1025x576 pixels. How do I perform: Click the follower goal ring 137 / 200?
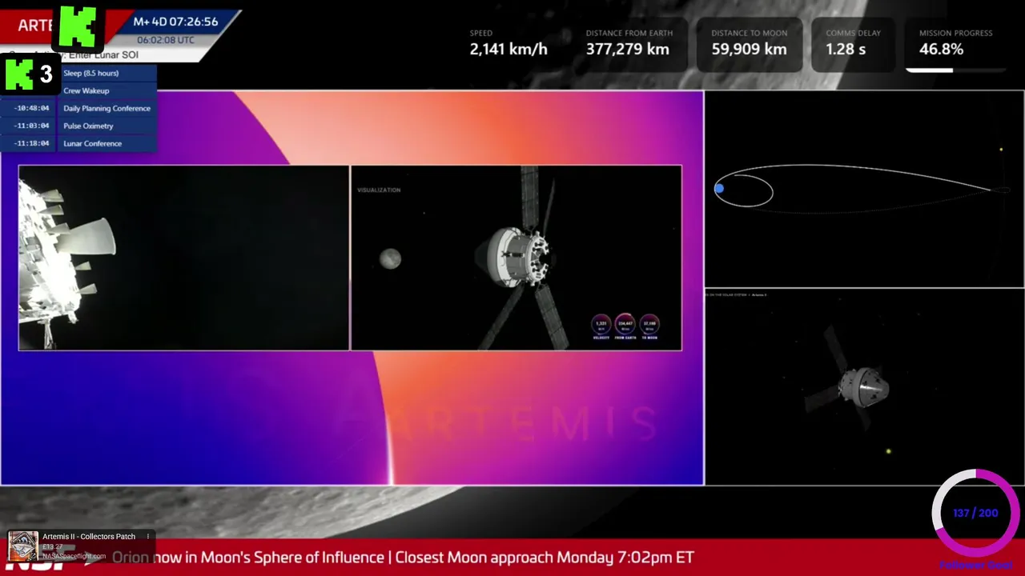click(x=975, y=513)
